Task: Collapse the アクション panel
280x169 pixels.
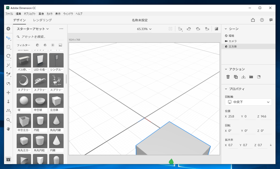Action: 226,69
